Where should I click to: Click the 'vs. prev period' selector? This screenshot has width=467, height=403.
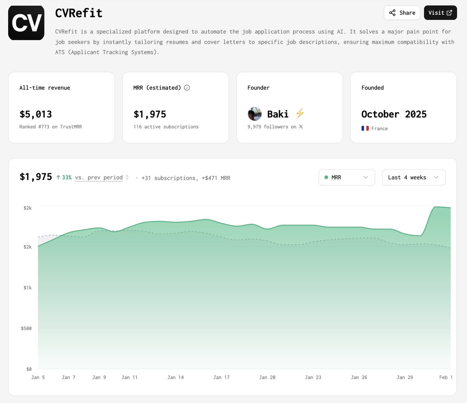99,178
